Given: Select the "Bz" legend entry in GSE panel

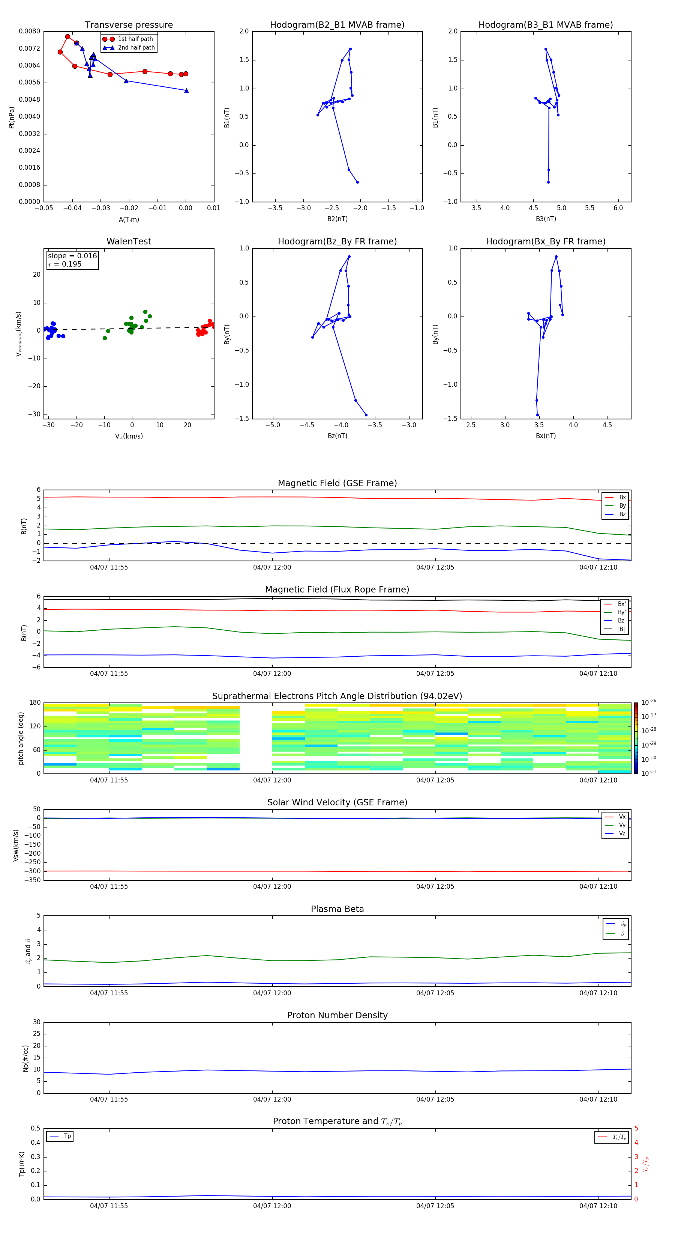Looking at the screenshot, I should (x=615, y=514).
